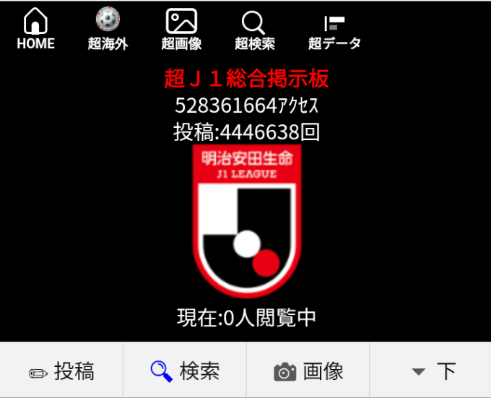Click the blue magnifier icon beside 検索
491x398 pixels.
[161, 371]
